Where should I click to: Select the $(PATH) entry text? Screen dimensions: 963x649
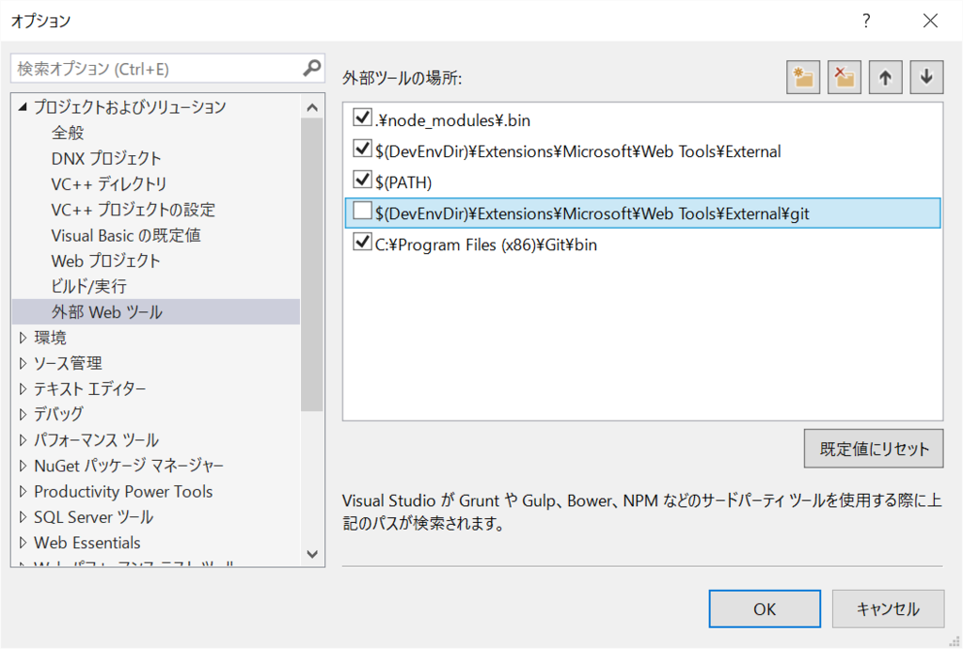[x=403, y=182]
